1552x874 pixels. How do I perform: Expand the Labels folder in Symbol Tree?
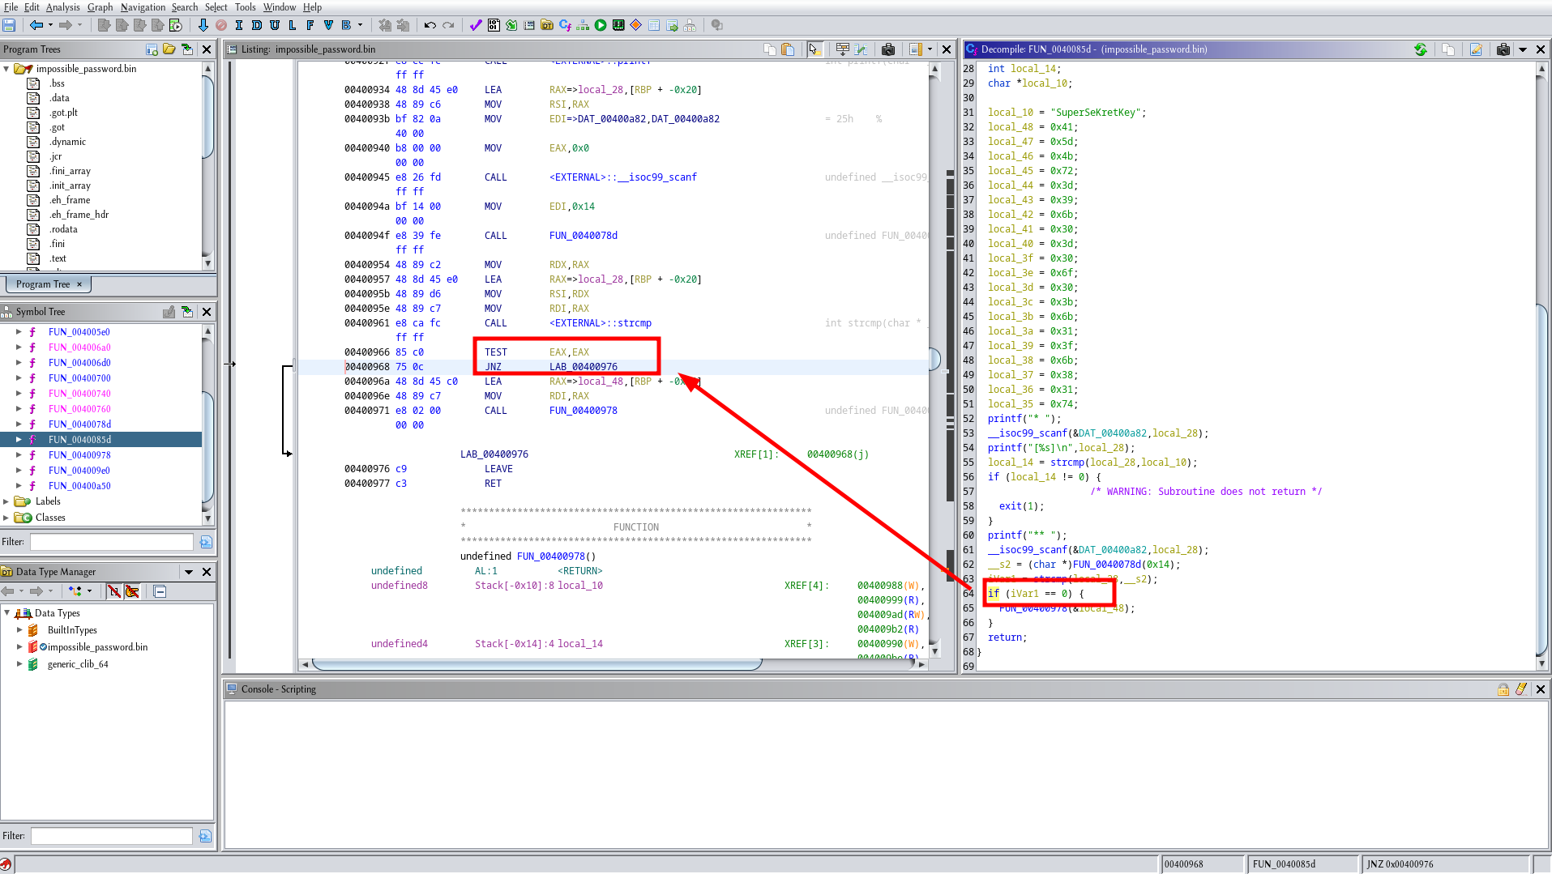6,501
